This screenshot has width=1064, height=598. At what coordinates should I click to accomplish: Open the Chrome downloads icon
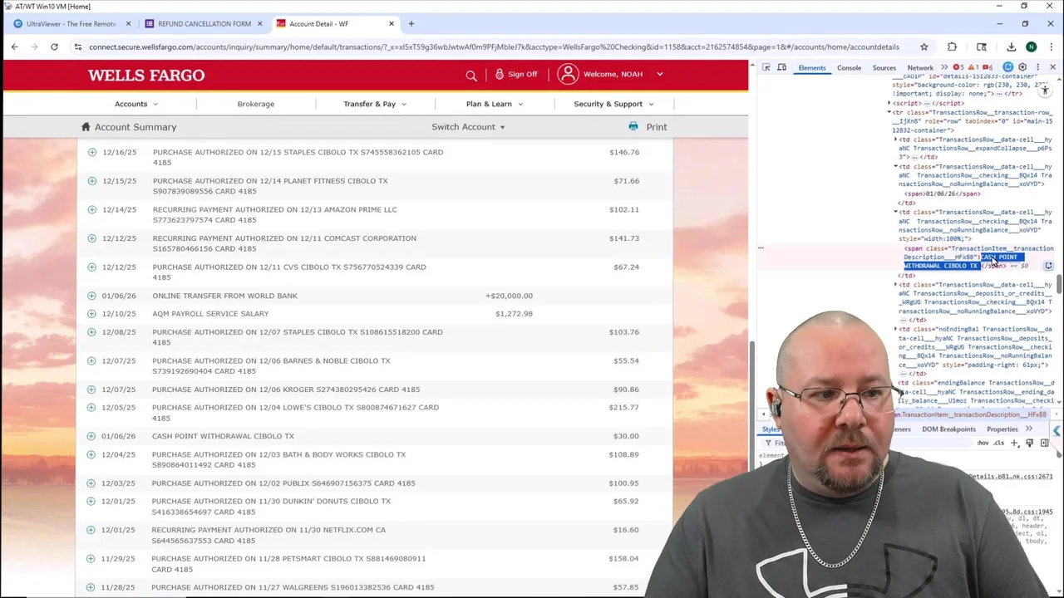point(1011,47)
